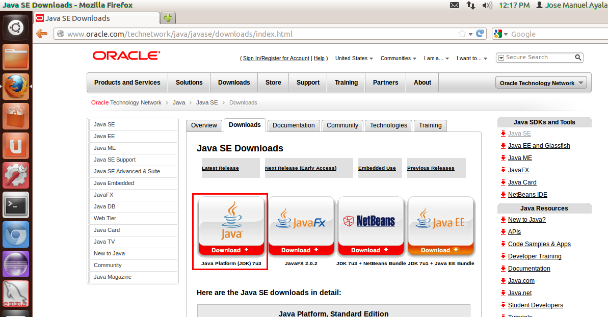Screen dimensions: 608x317
Task: Click the Secure Search magnifier icon
Action: pyautogui.click(x=578, y=58)
